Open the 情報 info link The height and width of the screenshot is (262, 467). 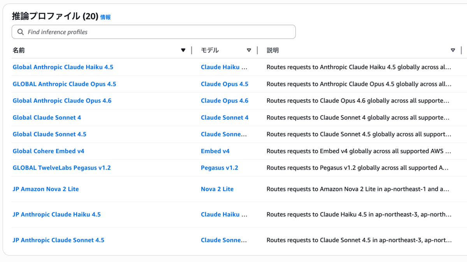(105, 17)
